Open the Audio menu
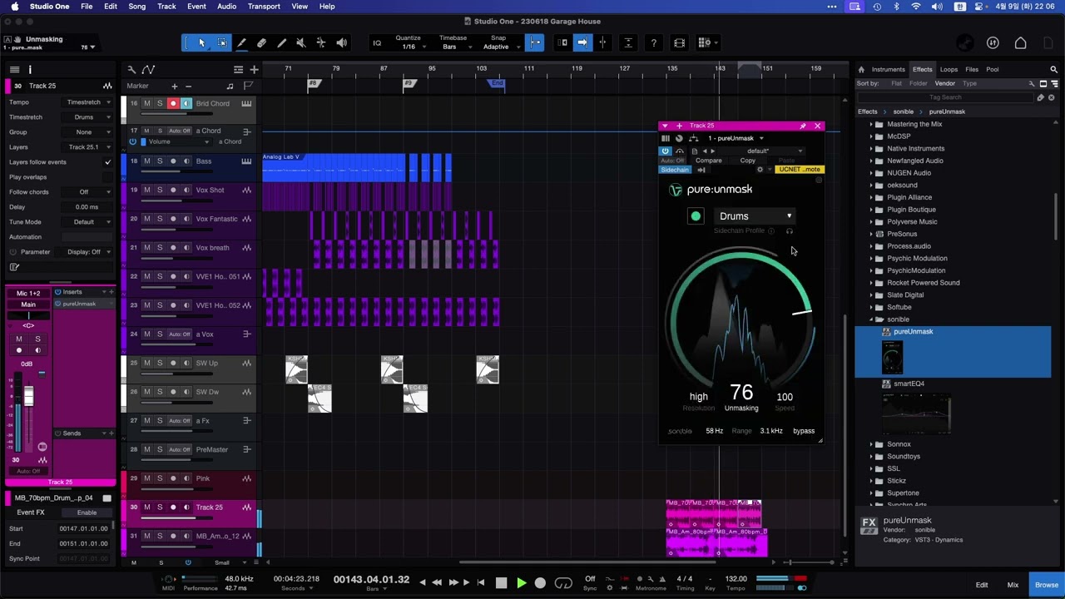The height and width of the screenshot is (599, 1065). [226, 7]
